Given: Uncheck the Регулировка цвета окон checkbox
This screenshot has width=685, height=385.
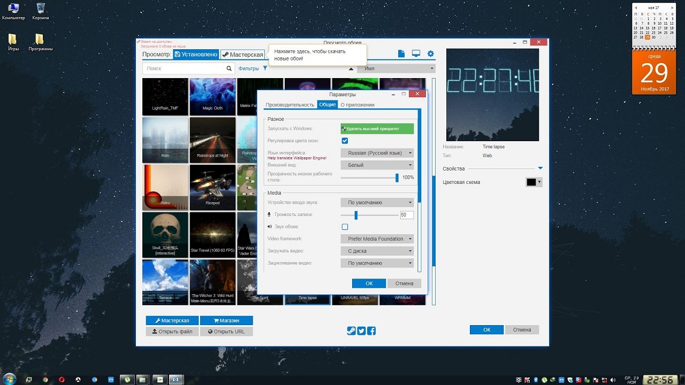Looking at the screenshot, I should click(x=345, y=141).
